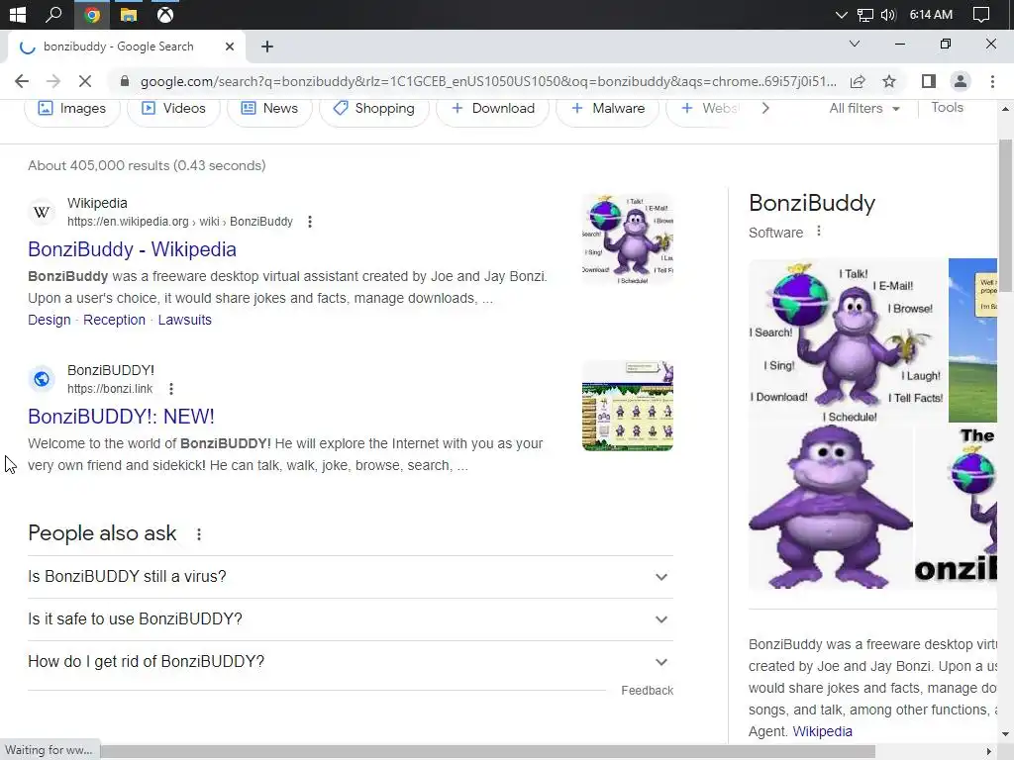The width and height of the screenshot is (1014, 760).
Task: Open the People also ask options menu
Action: click(x=198, y=534)
